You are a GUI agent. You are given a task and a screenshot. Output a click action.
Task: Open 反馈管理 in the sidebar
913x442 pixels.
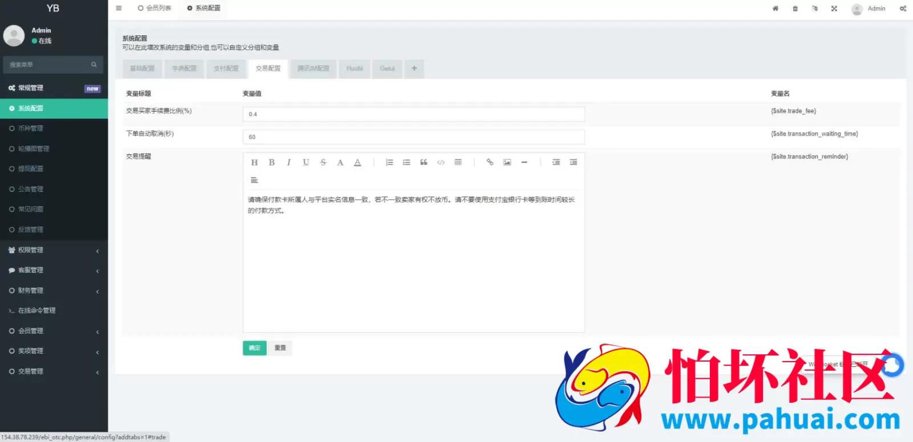click(54, 230)
